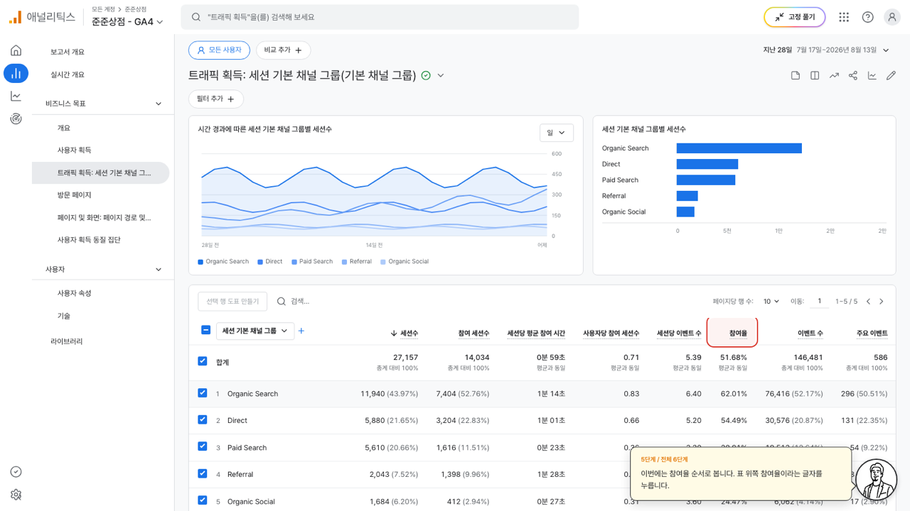Click the green verified check icon by title

(x=426, y=75)
